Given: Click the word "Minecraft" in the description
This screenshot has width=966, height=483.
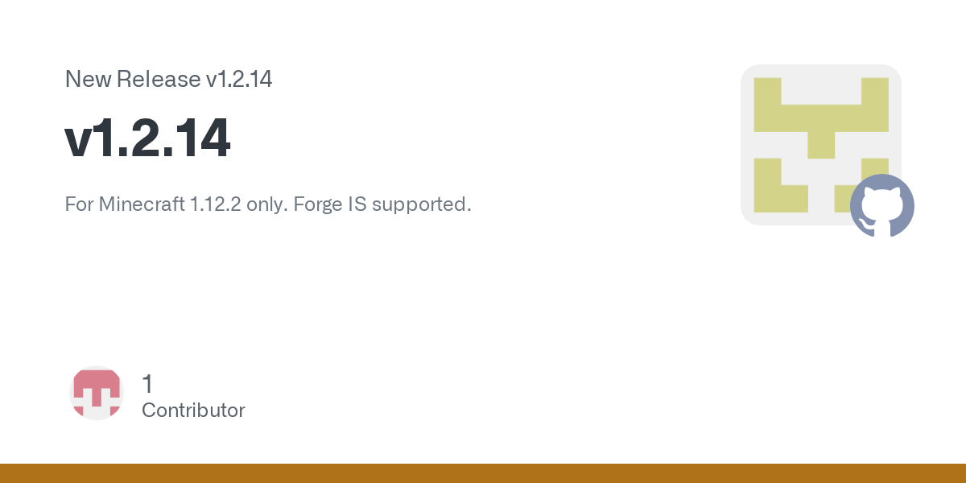Looking at the screenshot, I should (142, 204).
